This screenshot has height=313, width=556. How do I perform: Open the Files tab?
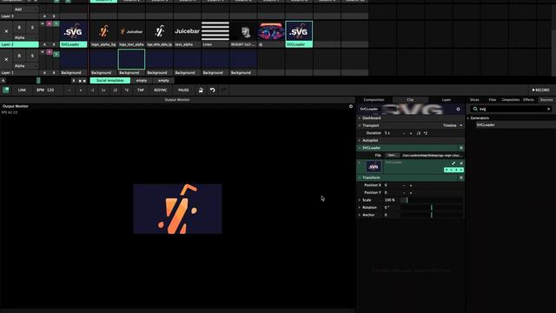click(493, 100)
